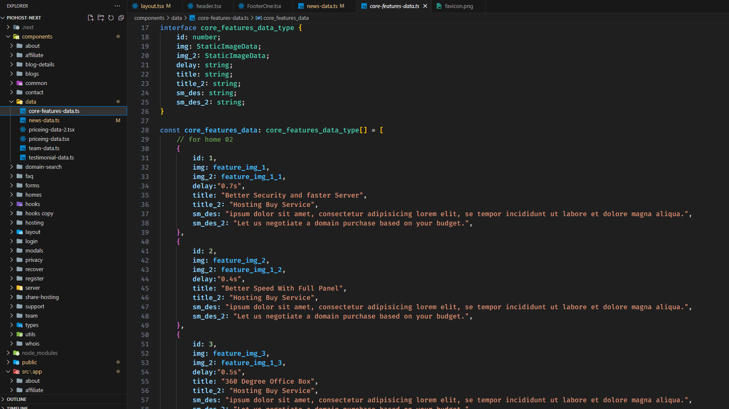This screenshot has width=729, height=409.
Task: Open the register folder
Action: point(64,278)
